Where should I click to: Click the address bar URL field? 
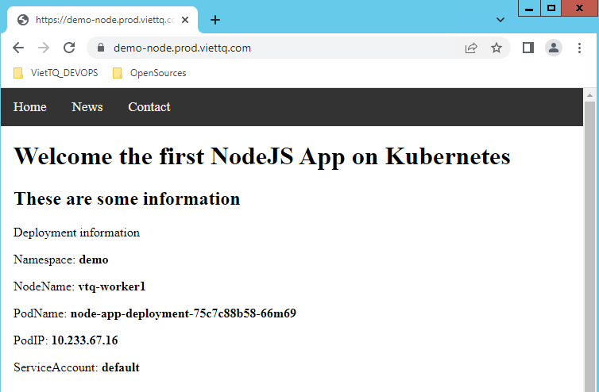(x=278, y=48)
